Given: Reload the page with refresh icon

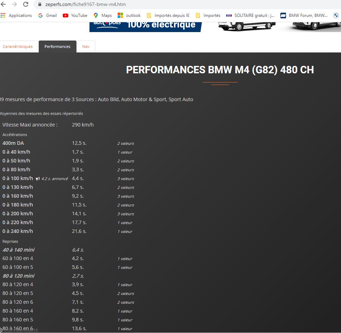Looking at the screenshot, I should (x=26, y=4).
